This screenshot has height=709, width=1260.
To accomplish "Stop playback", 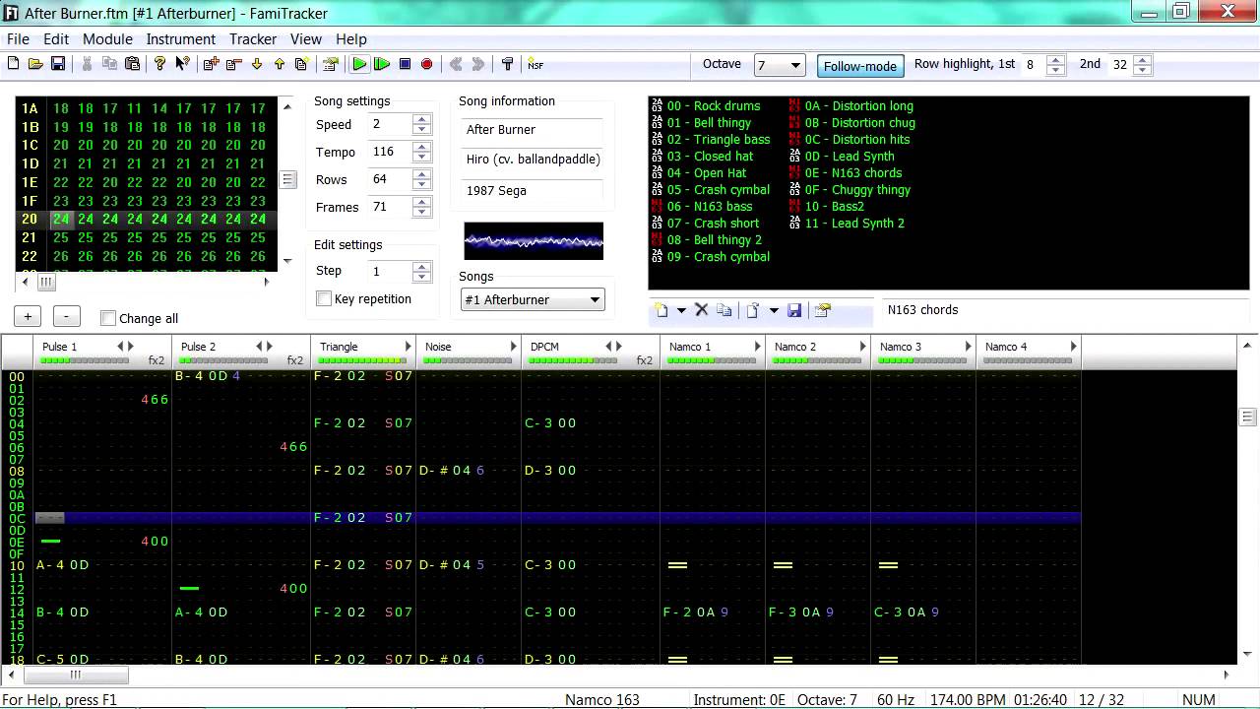I will coord(405,64).
